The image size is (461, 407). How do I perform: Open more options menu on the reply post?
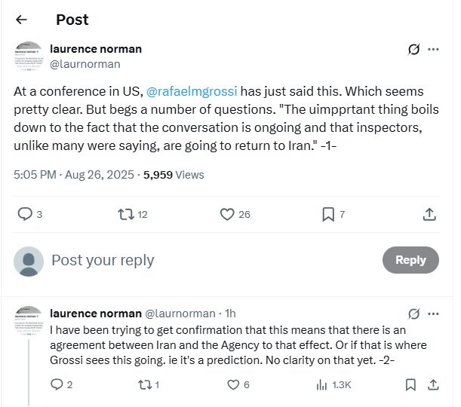click(434, 313)
